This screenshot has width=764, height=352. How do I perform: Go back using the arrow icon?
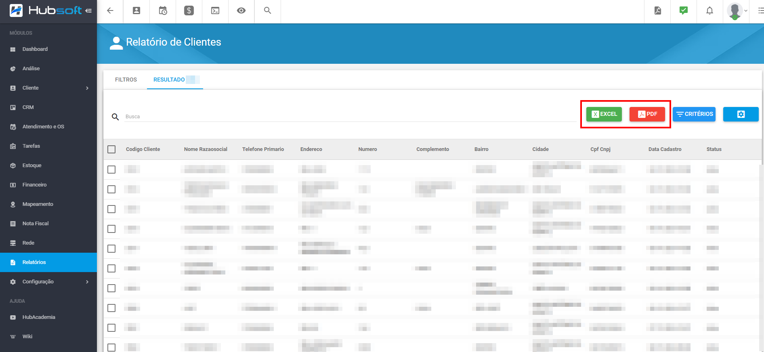(110, 11)
